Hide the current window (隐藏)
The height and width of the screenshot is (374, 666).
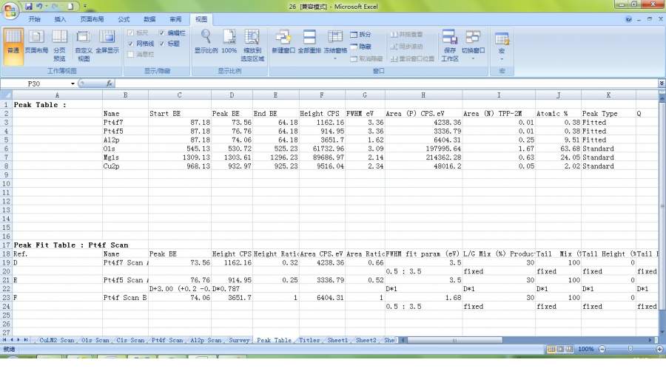pyautogui.click(x=360, y=47)
